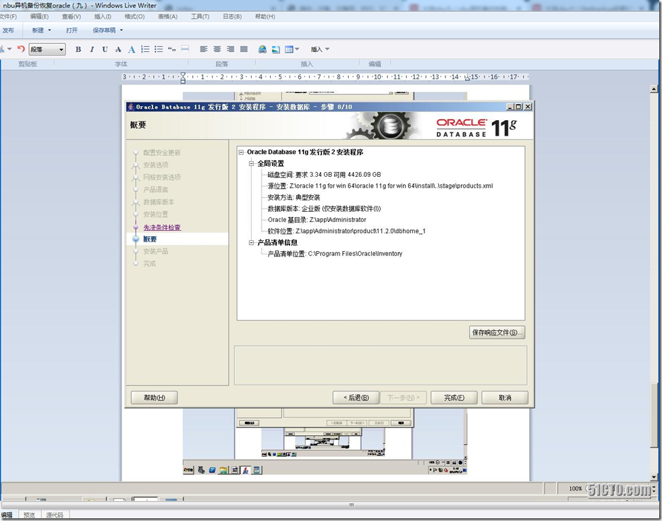Click Oracle 基目录 row
662x521 pixels.
coord(317,219)
